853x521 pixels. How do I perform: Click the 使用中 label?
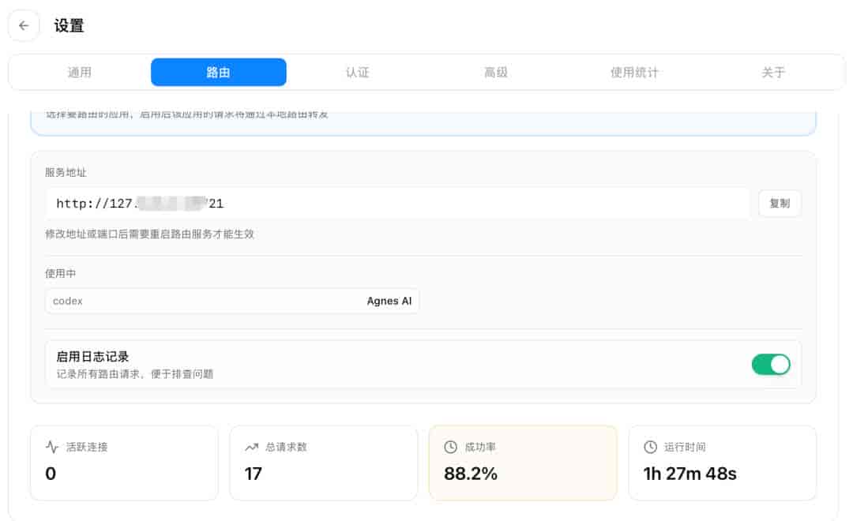(x=60, y=274)
